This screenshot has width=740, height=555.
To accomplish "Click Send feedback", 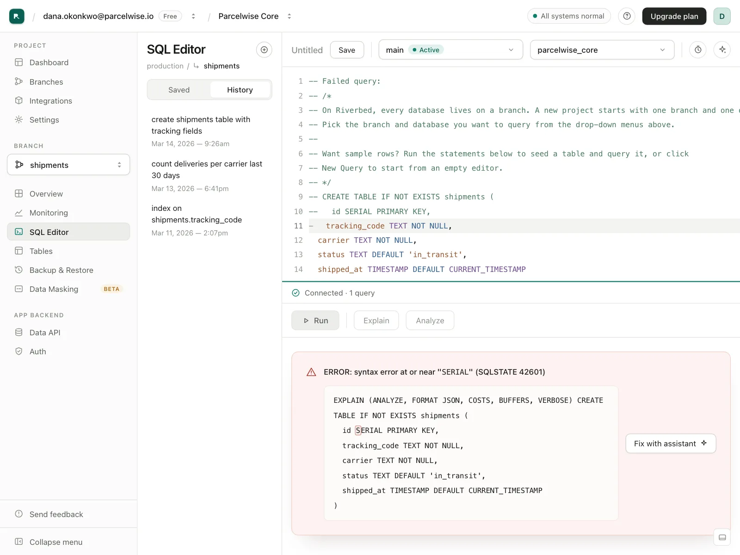I will point(68,514).
